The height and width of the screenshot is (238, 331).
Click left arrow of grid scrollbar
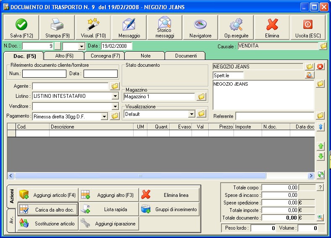(x=11, y=175)
